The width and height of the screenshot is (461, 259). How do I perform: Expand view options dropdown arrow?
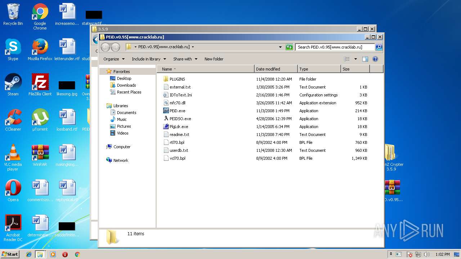coord(355,59)
